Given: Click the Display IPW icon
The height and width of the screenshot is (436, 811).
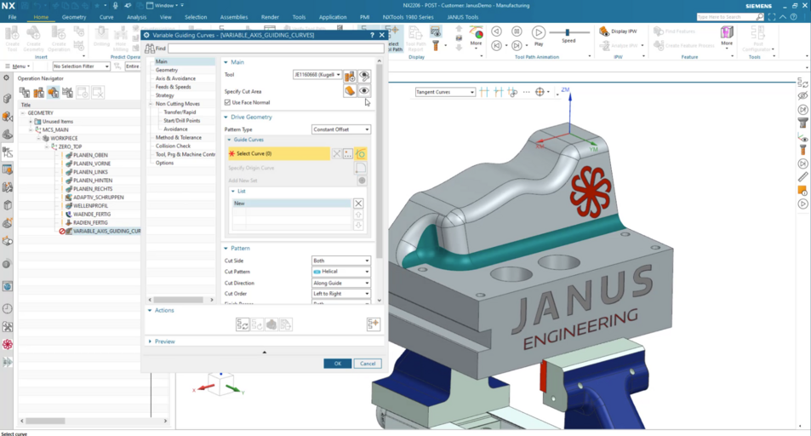Looking at the screenshot, I should [603, 32].
